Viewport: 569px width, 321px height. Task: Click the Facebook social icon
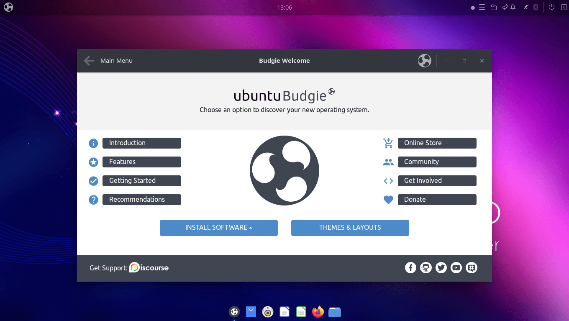[x=410, y=267]
